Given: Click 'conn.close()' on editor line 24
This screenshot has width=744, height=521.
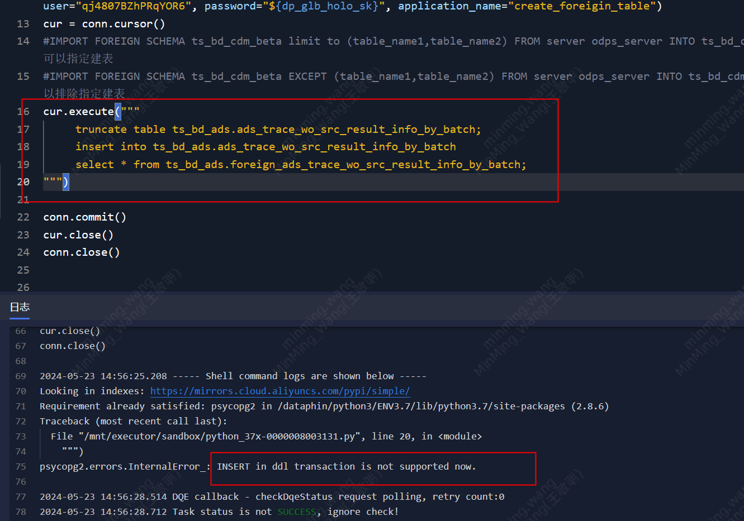Looking at the screenshot, I should click(82, 252).
